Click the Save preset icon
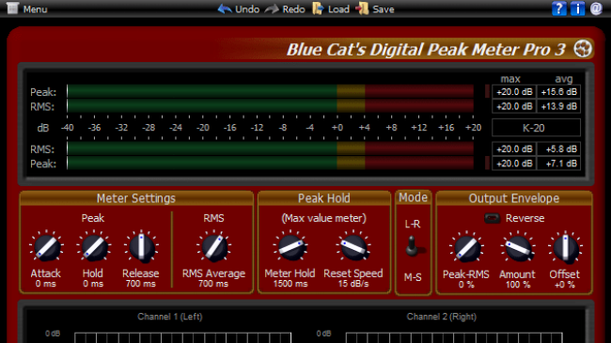Image resolution: width=611 pixels, height=343 pixels. pyautogui.click(x=362, y=8)
